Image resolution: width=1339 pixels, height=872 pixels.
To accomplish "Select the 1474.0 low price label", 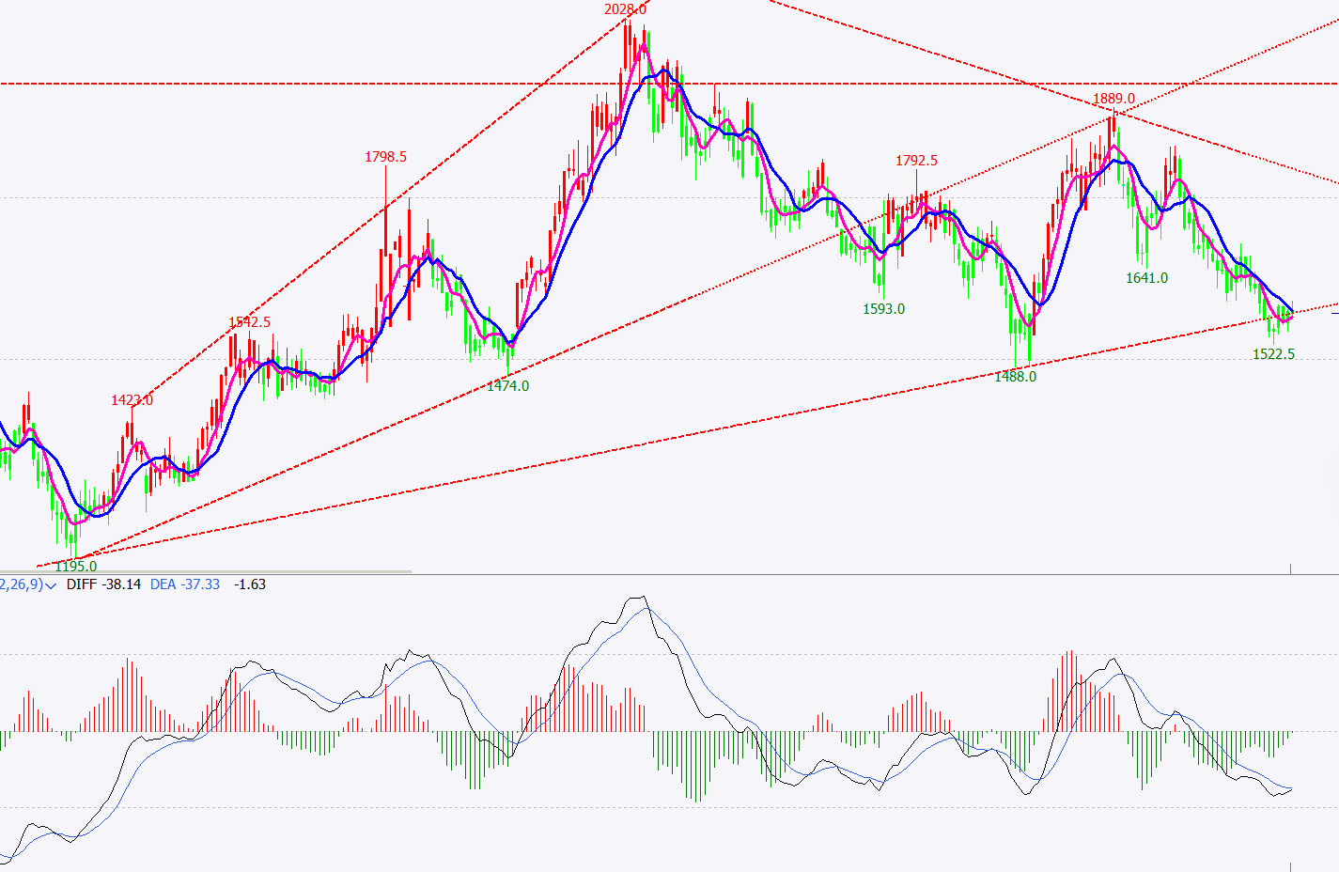I will [507, 386].
